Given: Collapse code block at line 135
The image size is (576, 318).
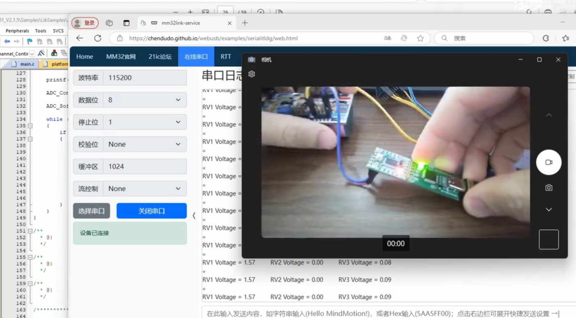Looking at the screenshot, I should click(30, 126).
